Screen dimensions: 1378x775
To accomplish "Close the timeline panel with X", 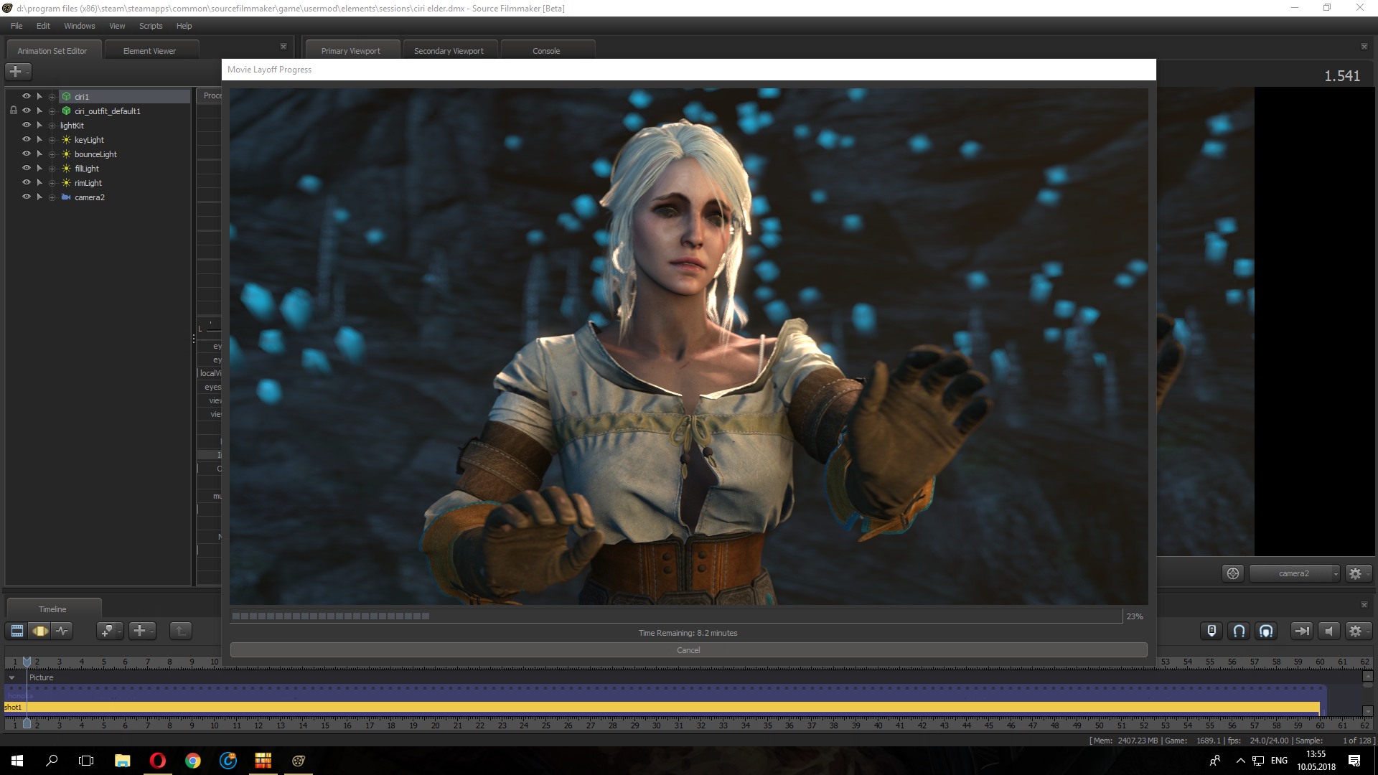I will 1364,605.
